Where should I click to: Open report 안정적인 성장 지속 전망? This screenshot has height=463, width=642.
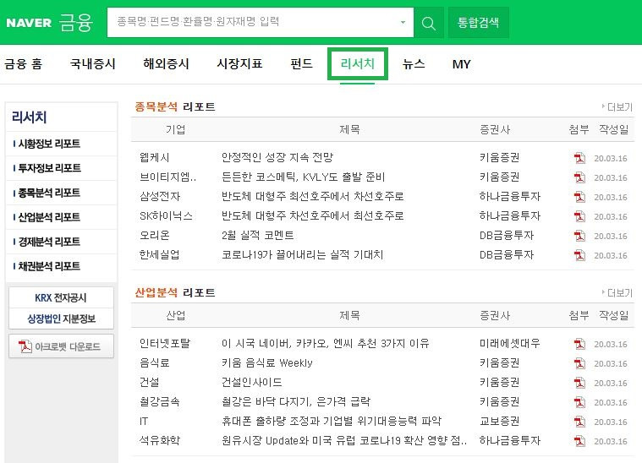(277, 157)
